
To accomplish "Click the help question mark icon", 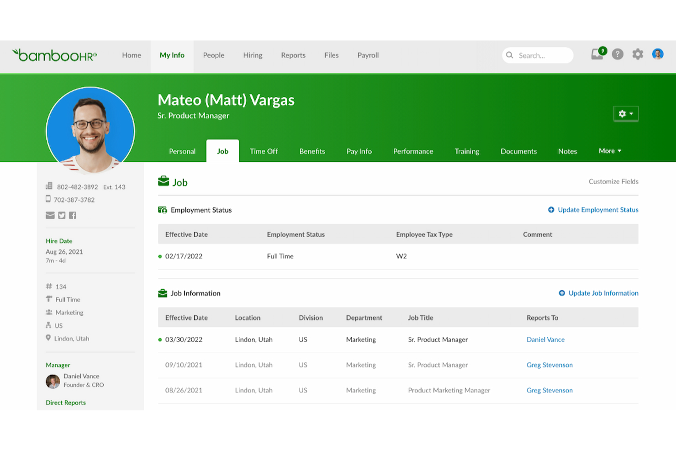I will coord(618,54).
